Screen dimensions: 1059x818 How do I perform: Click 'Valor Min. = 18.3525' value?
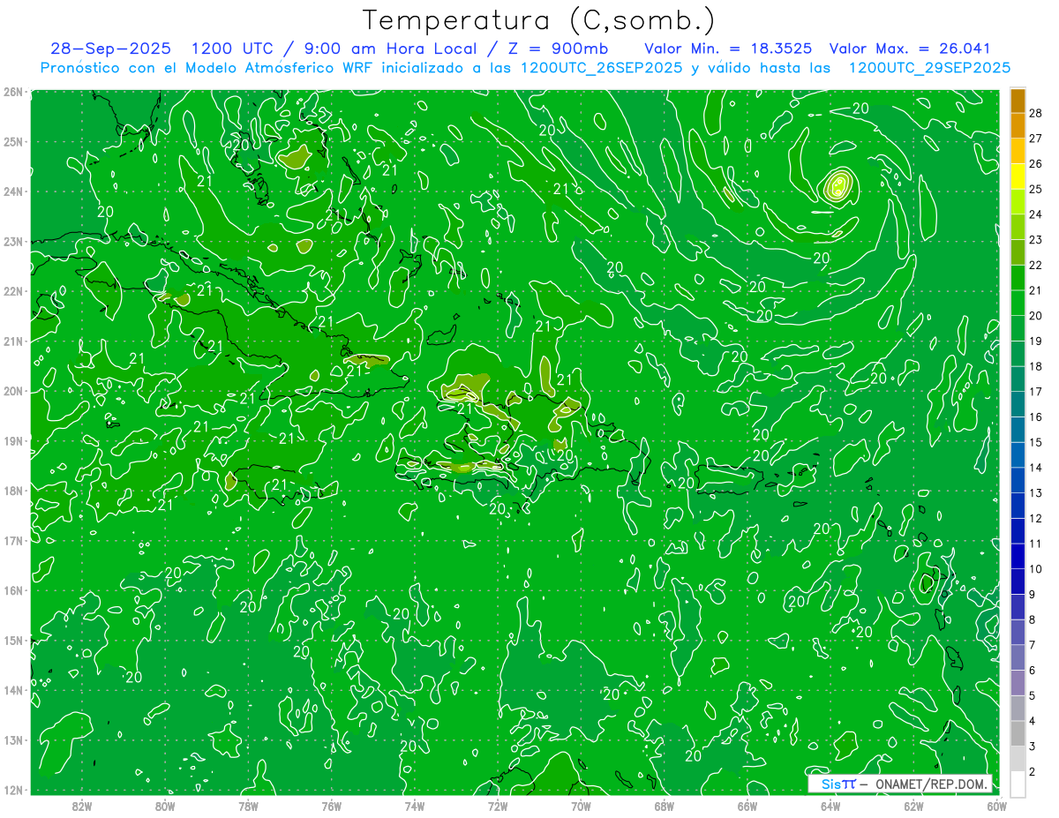[x=728, y=49]
